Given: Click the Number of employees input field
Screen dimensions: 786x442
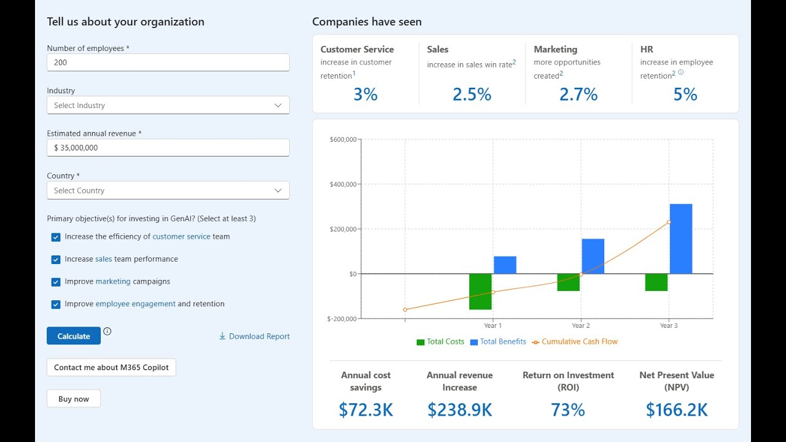Looking at the screenshot, I should tap(168, 63).
